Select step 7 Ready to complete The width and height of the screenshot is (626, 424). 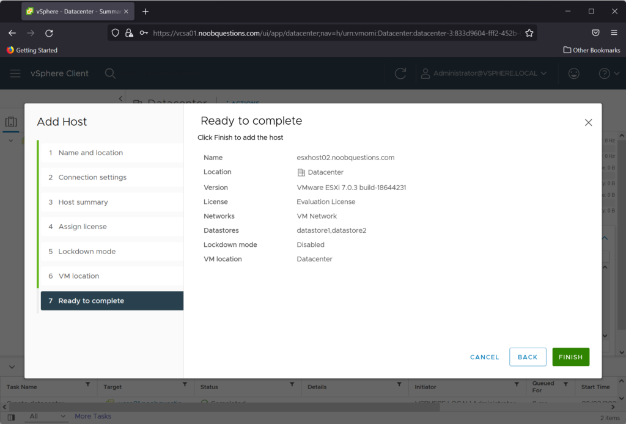click(112, 301)
